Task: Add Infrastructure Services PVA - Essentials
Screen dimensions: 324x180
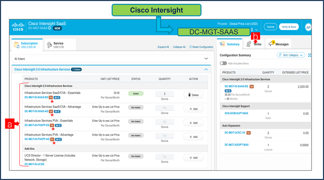Action: pyautogui.click(x=193, y=123)
